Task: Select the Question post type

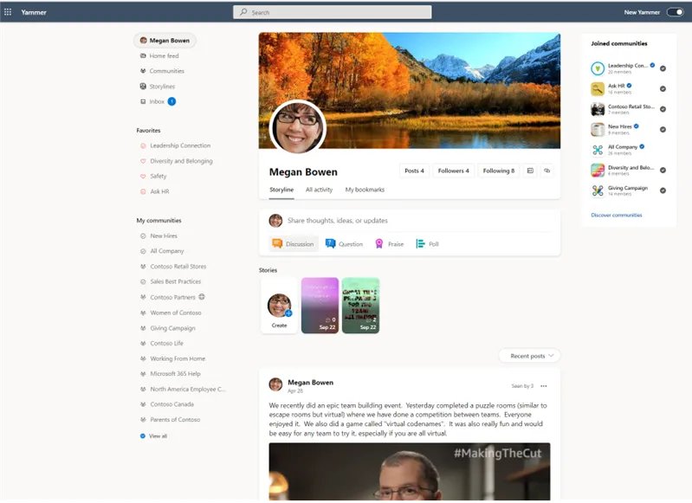Action: [344, 243]
